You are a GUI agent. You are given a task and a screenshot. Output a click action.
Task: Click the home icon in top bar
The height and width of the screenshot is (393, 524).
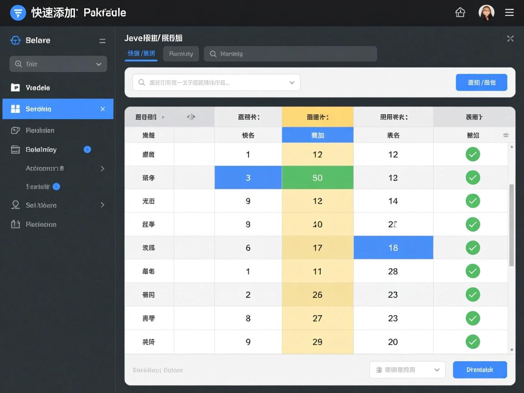pos(460,13)
